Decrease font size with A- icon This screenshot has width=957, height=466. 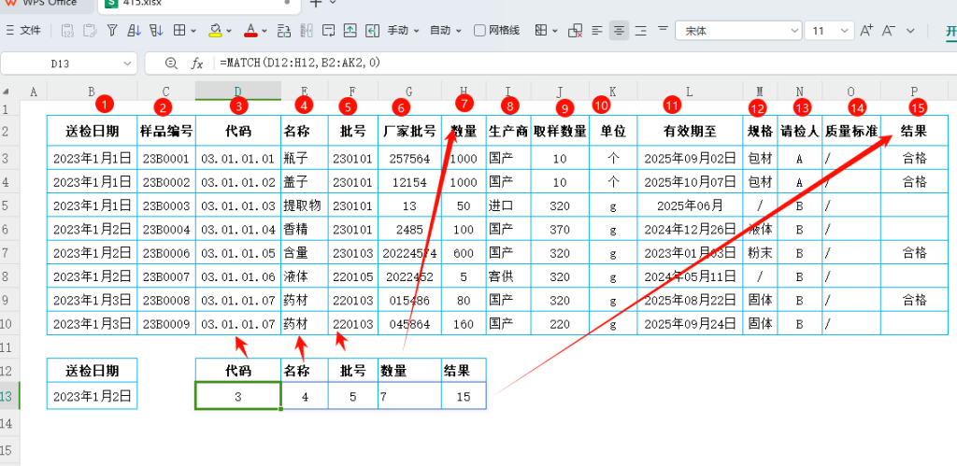(890, 31)
